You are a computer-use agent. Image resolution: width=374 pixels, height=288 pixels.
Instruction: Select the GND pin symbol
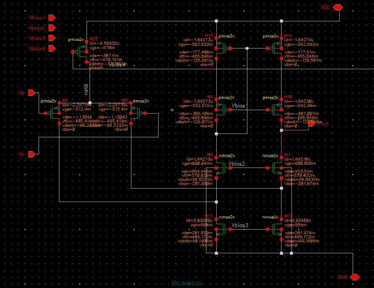355,277
